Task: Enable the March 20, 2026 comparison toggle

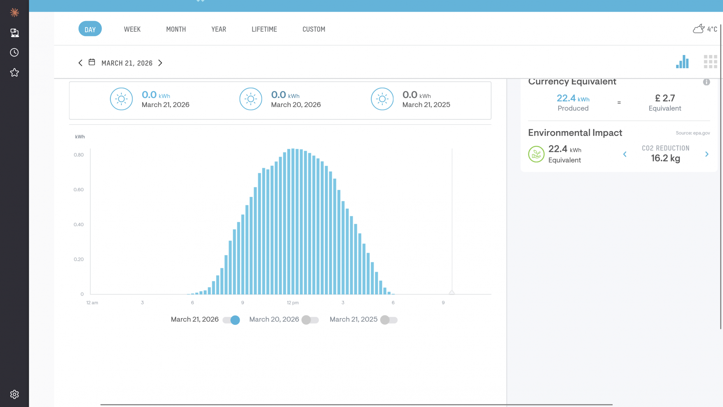Action: click(310, 320)
